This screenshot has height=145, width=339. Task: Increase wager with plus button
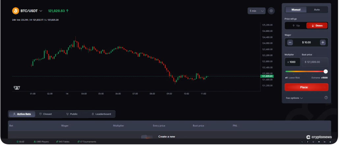click(x=323, y=42)
